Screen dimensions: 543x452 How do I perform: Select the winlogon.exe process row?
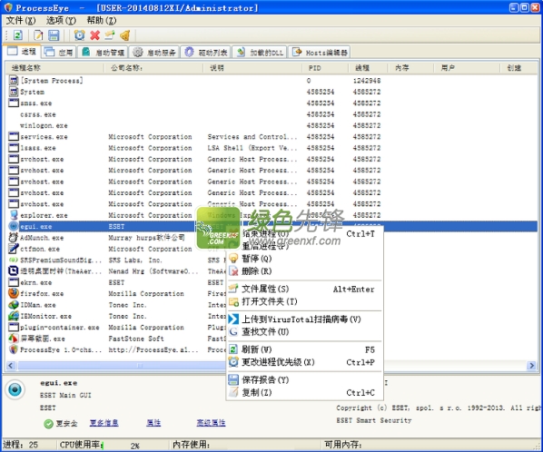pyautogui.click(x=271, y=125)
